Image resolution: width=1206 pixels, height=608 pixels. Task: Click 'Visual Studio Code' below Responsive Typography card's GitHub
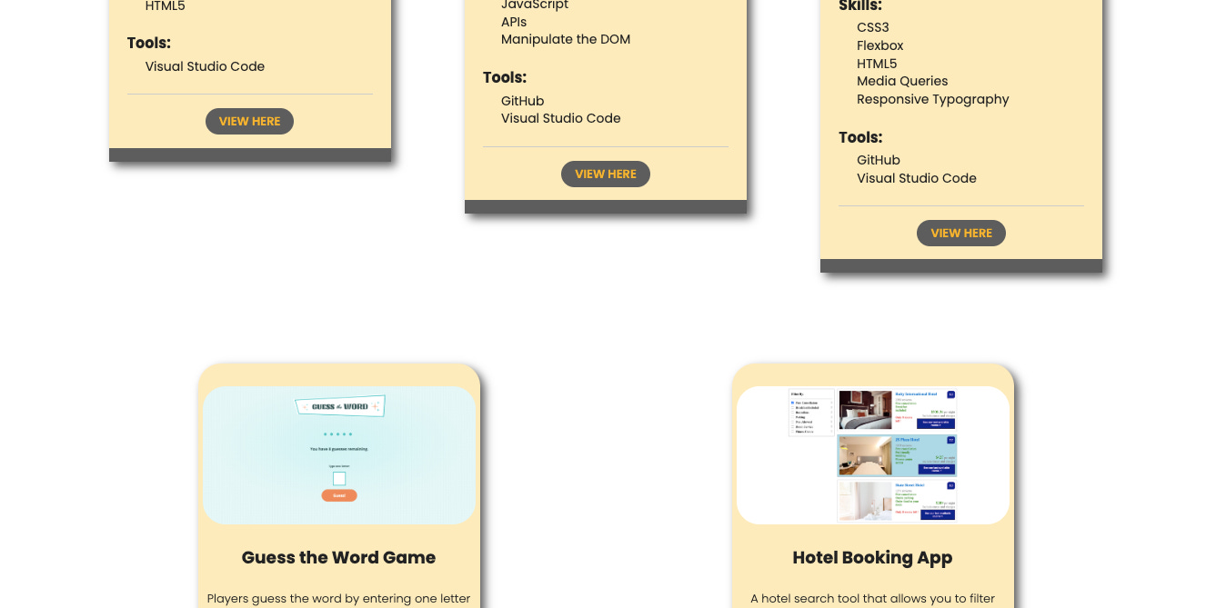click(917, 178)
